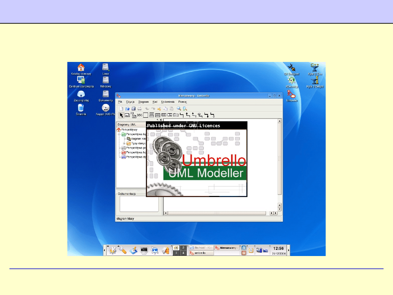Click the scissors Cut icon
This screenshot has width=393, height=295.
click(x=159, y=109)
